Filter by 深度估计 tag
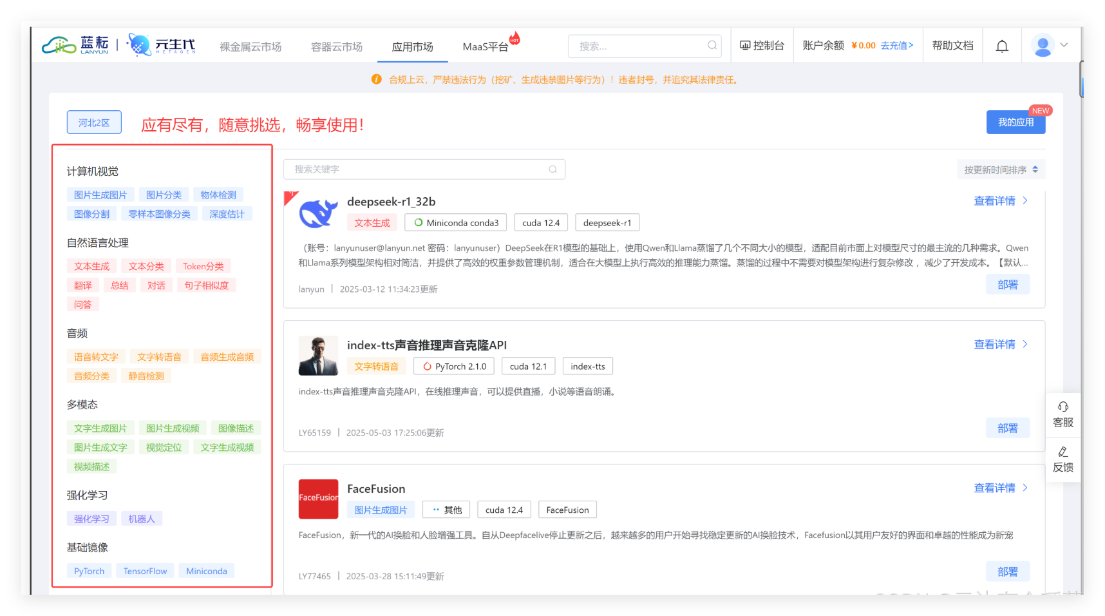This screenshot has height=616, width=1105. 227,214
